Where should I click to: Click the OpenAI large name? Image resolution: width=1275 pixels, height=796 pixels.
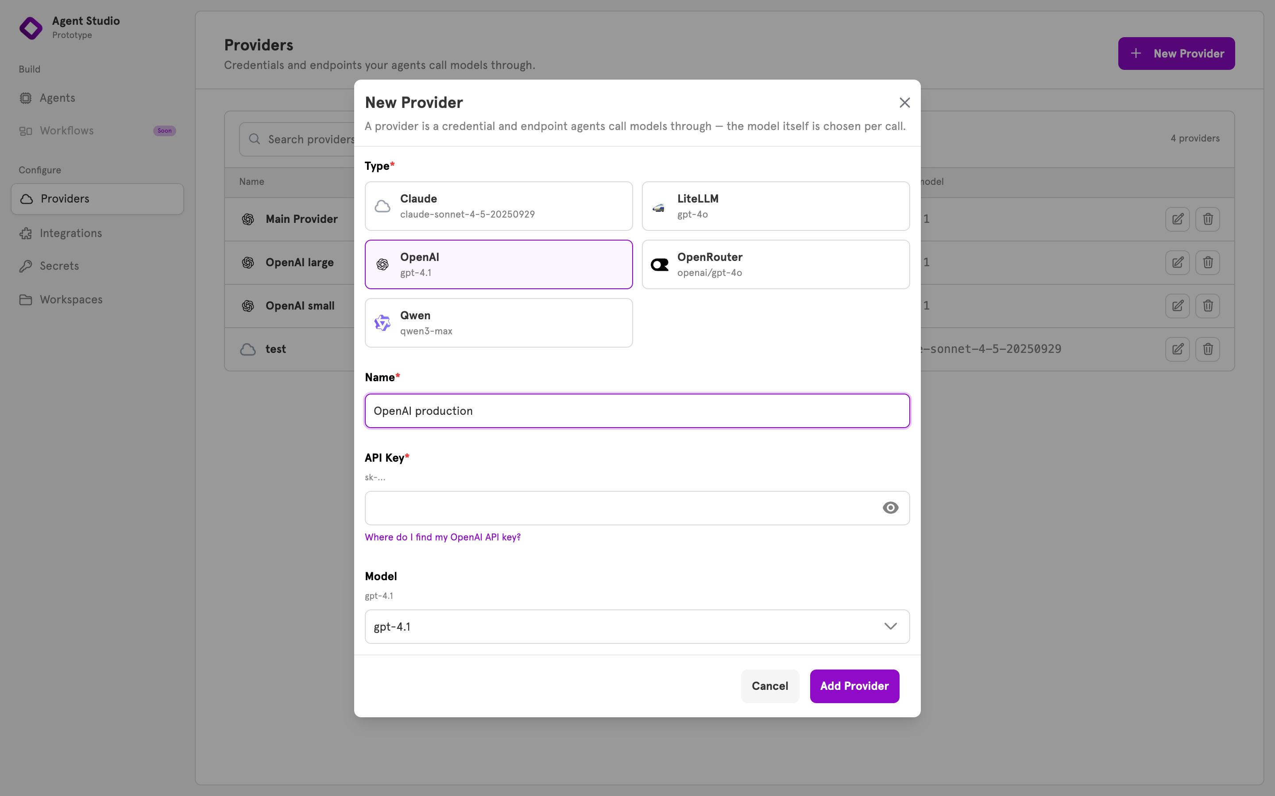299,262
